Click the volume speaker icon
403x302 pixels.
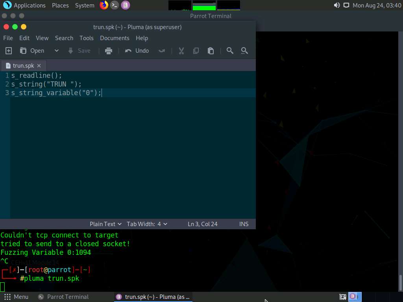337,5
